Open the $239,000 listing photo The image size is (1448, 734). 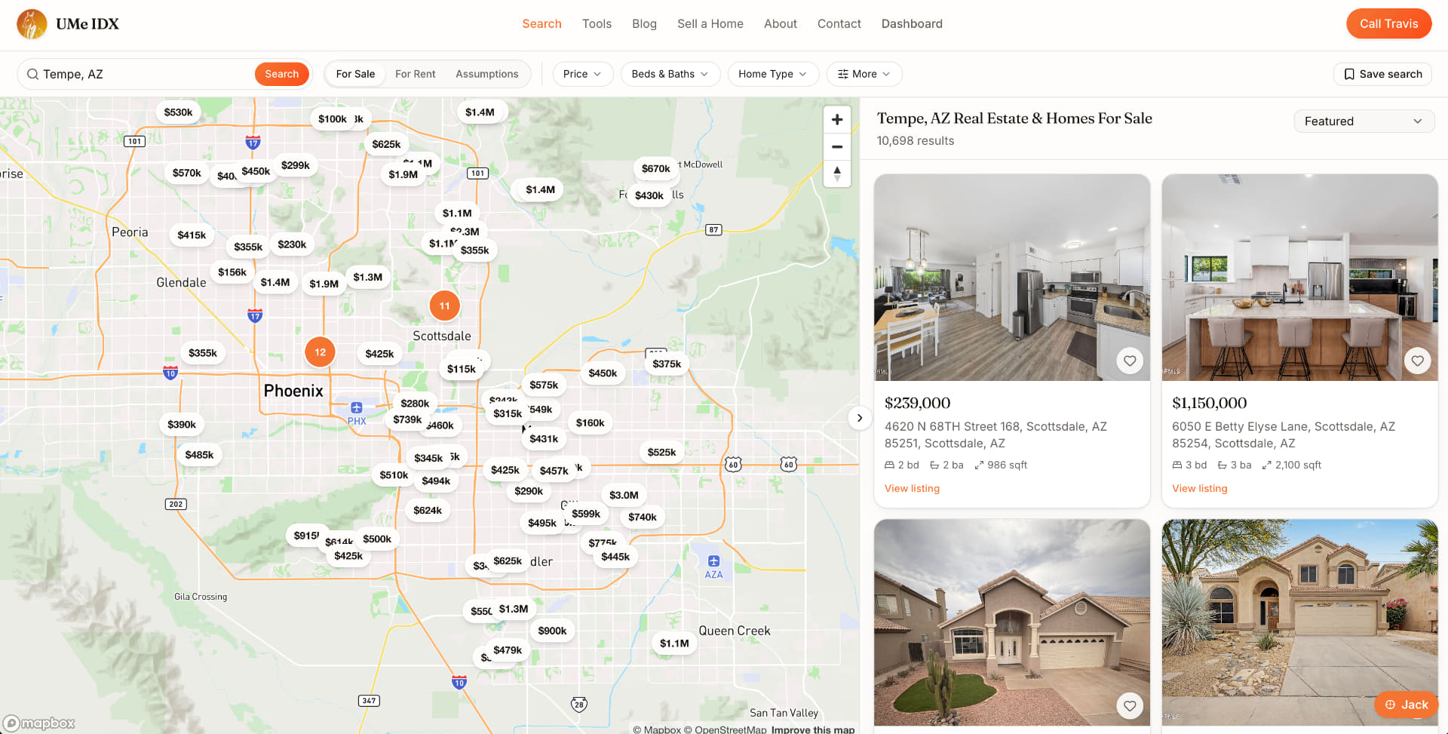[x=1011, y=278]
